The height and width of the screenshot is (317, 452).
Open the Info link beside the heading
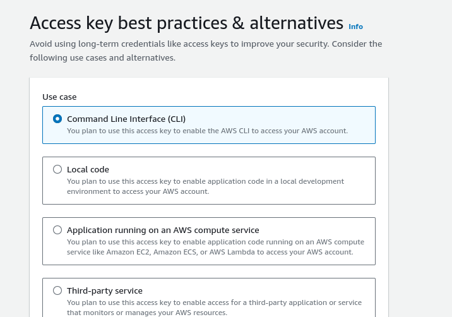tap(355, 27)
